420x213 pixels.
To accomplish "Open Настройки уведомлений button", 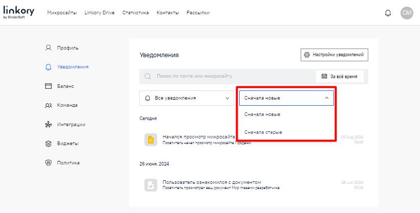I will (x=334, y=55).
